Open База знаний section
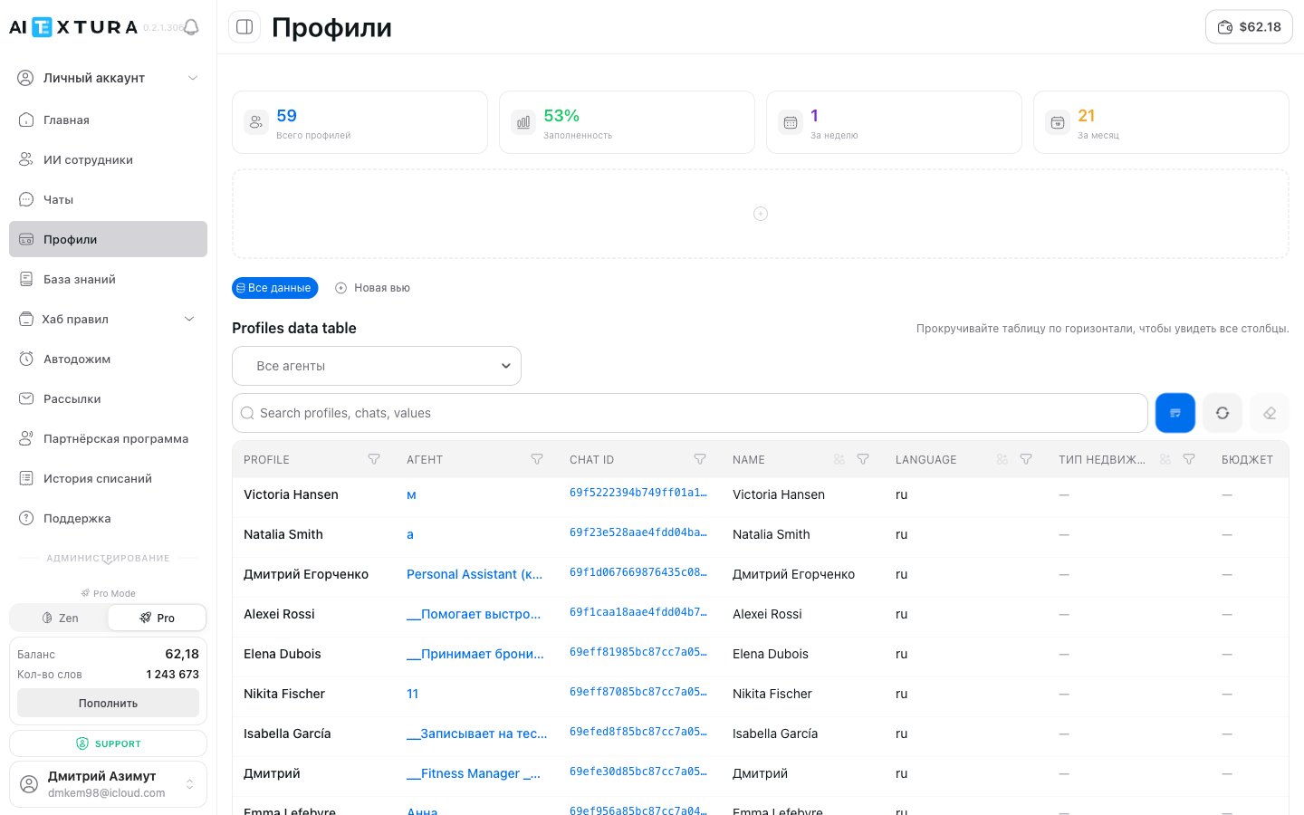The image size is (1304, 815). (108, 279)
